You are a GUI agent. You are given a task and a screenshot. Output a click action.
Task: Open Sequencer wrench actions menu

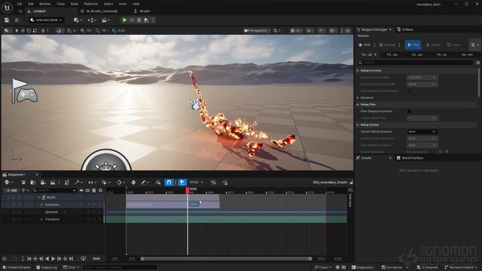[78, 182]
